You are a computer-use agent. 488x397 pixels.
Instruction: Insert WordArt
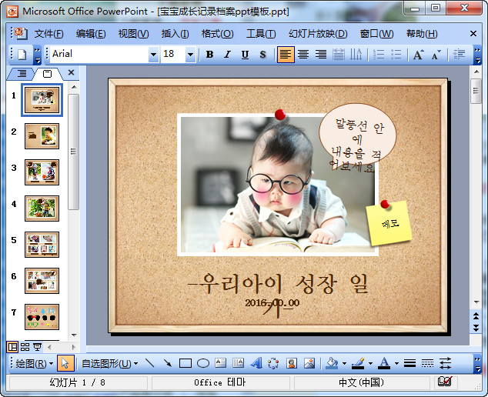256,363
